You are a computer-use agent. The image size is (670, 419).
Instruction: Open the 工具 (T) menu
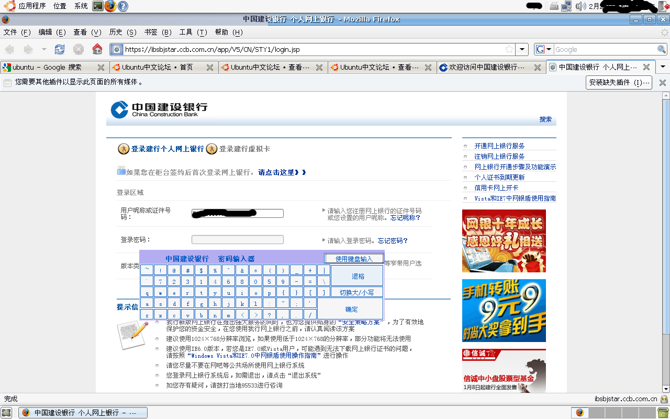193,32
